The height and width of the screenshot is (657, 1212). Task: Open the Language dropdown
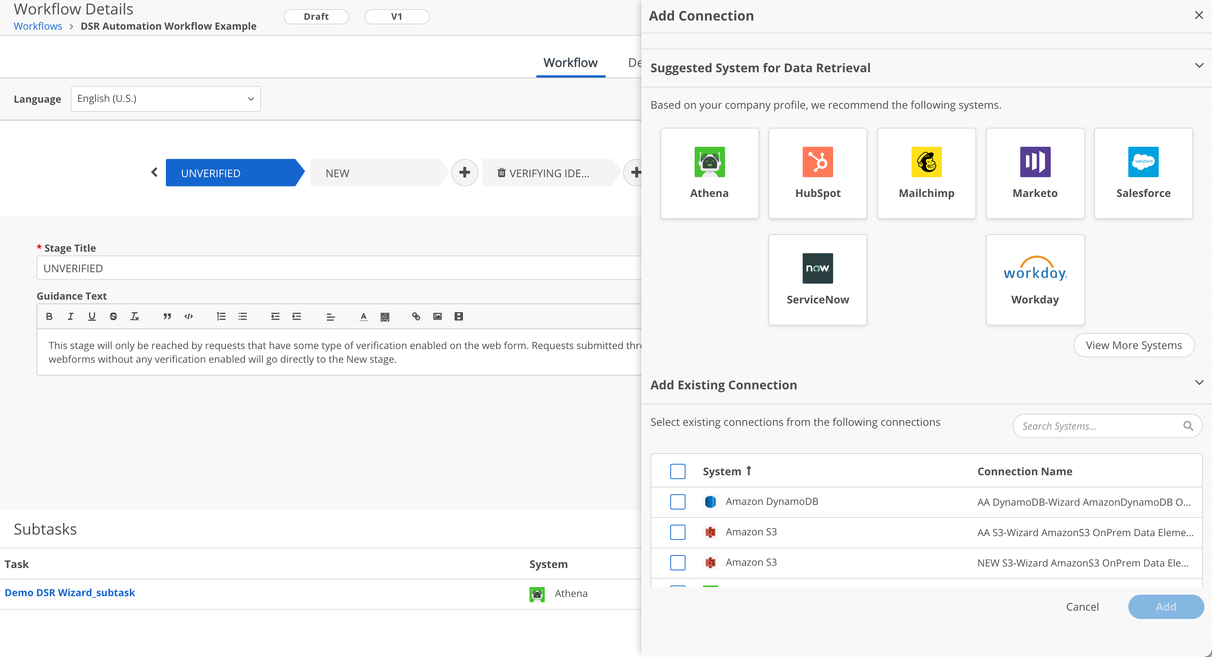(x=165, y=99)
